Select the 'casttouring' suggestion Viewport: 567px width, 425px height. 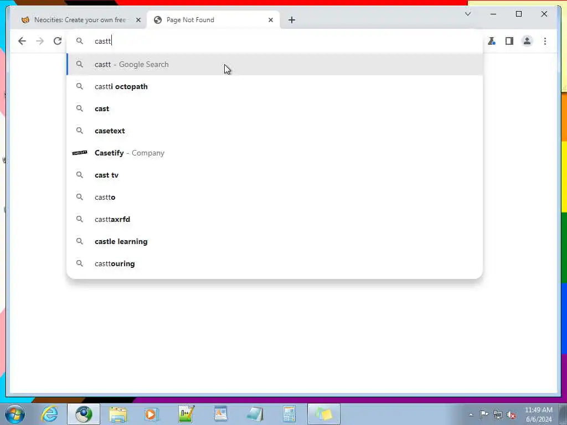275,263
